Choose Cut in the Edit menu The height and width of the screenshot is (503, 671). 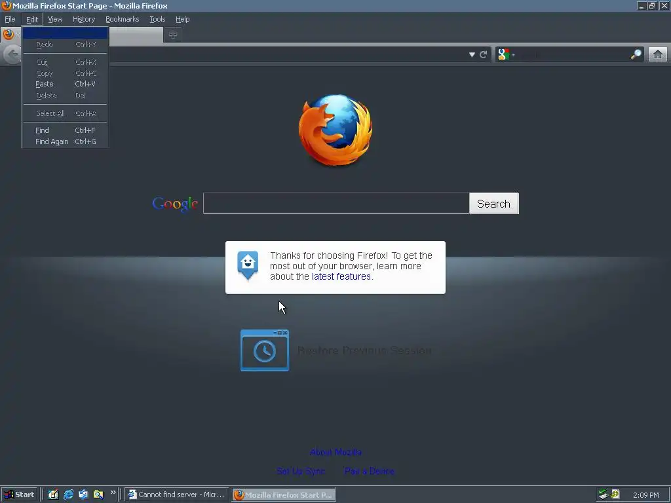65,62
